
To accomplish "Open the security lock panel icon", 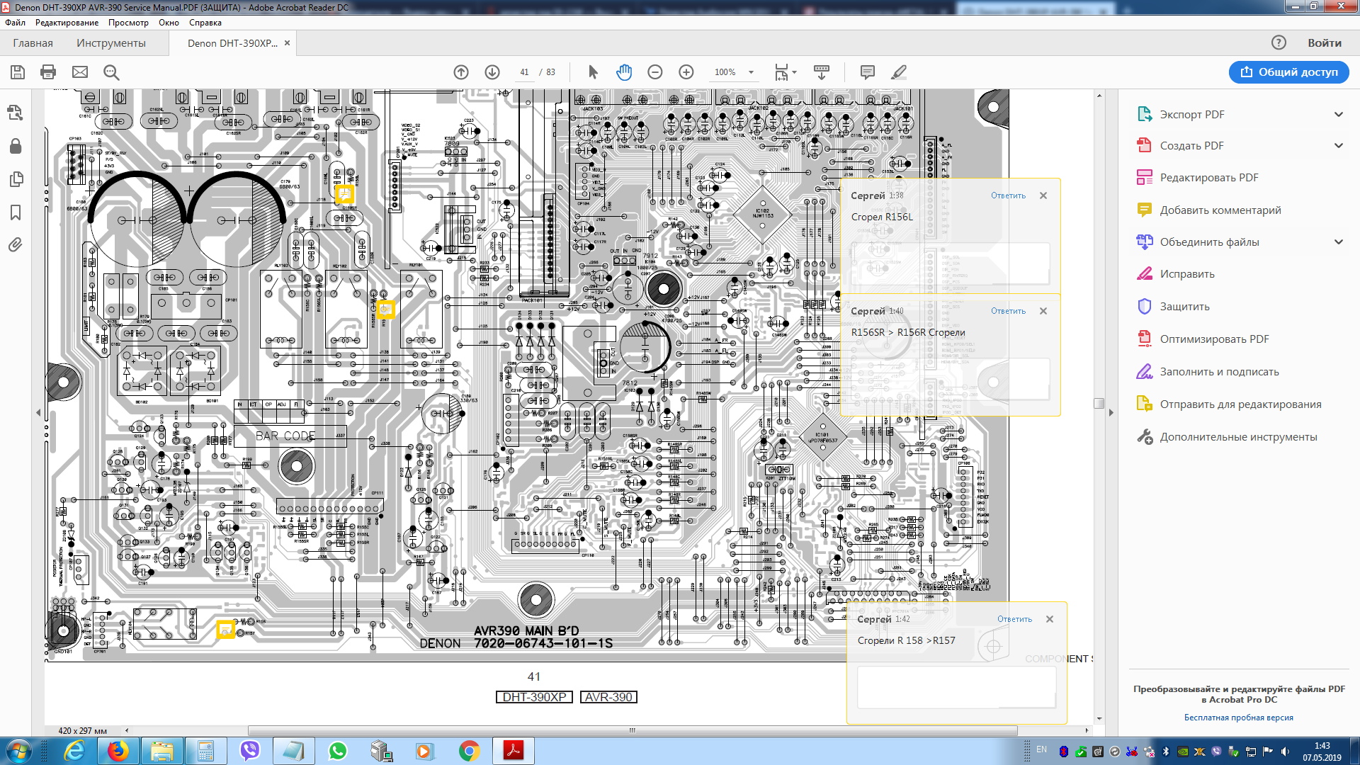I will [16, 146].
